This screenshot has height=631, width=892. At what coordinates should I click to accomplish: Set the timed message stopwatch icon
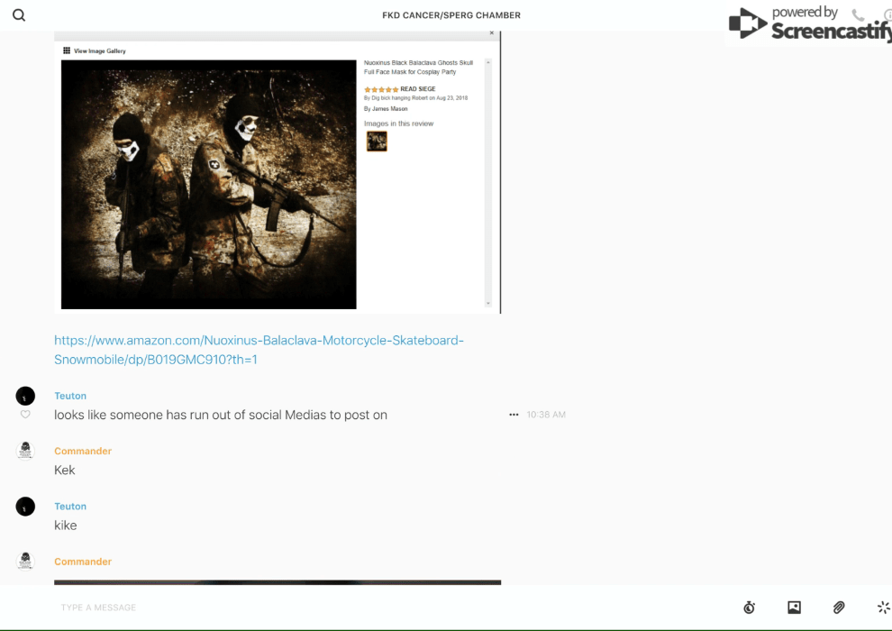tap(749, 608)
